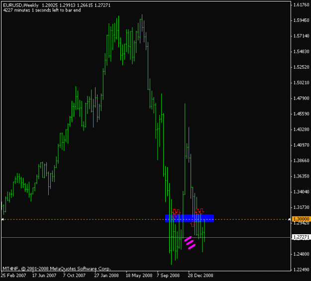Click price axis label 1.52520
The height and width of the screenshot is (281, 311).
click(x=301, y=67)
